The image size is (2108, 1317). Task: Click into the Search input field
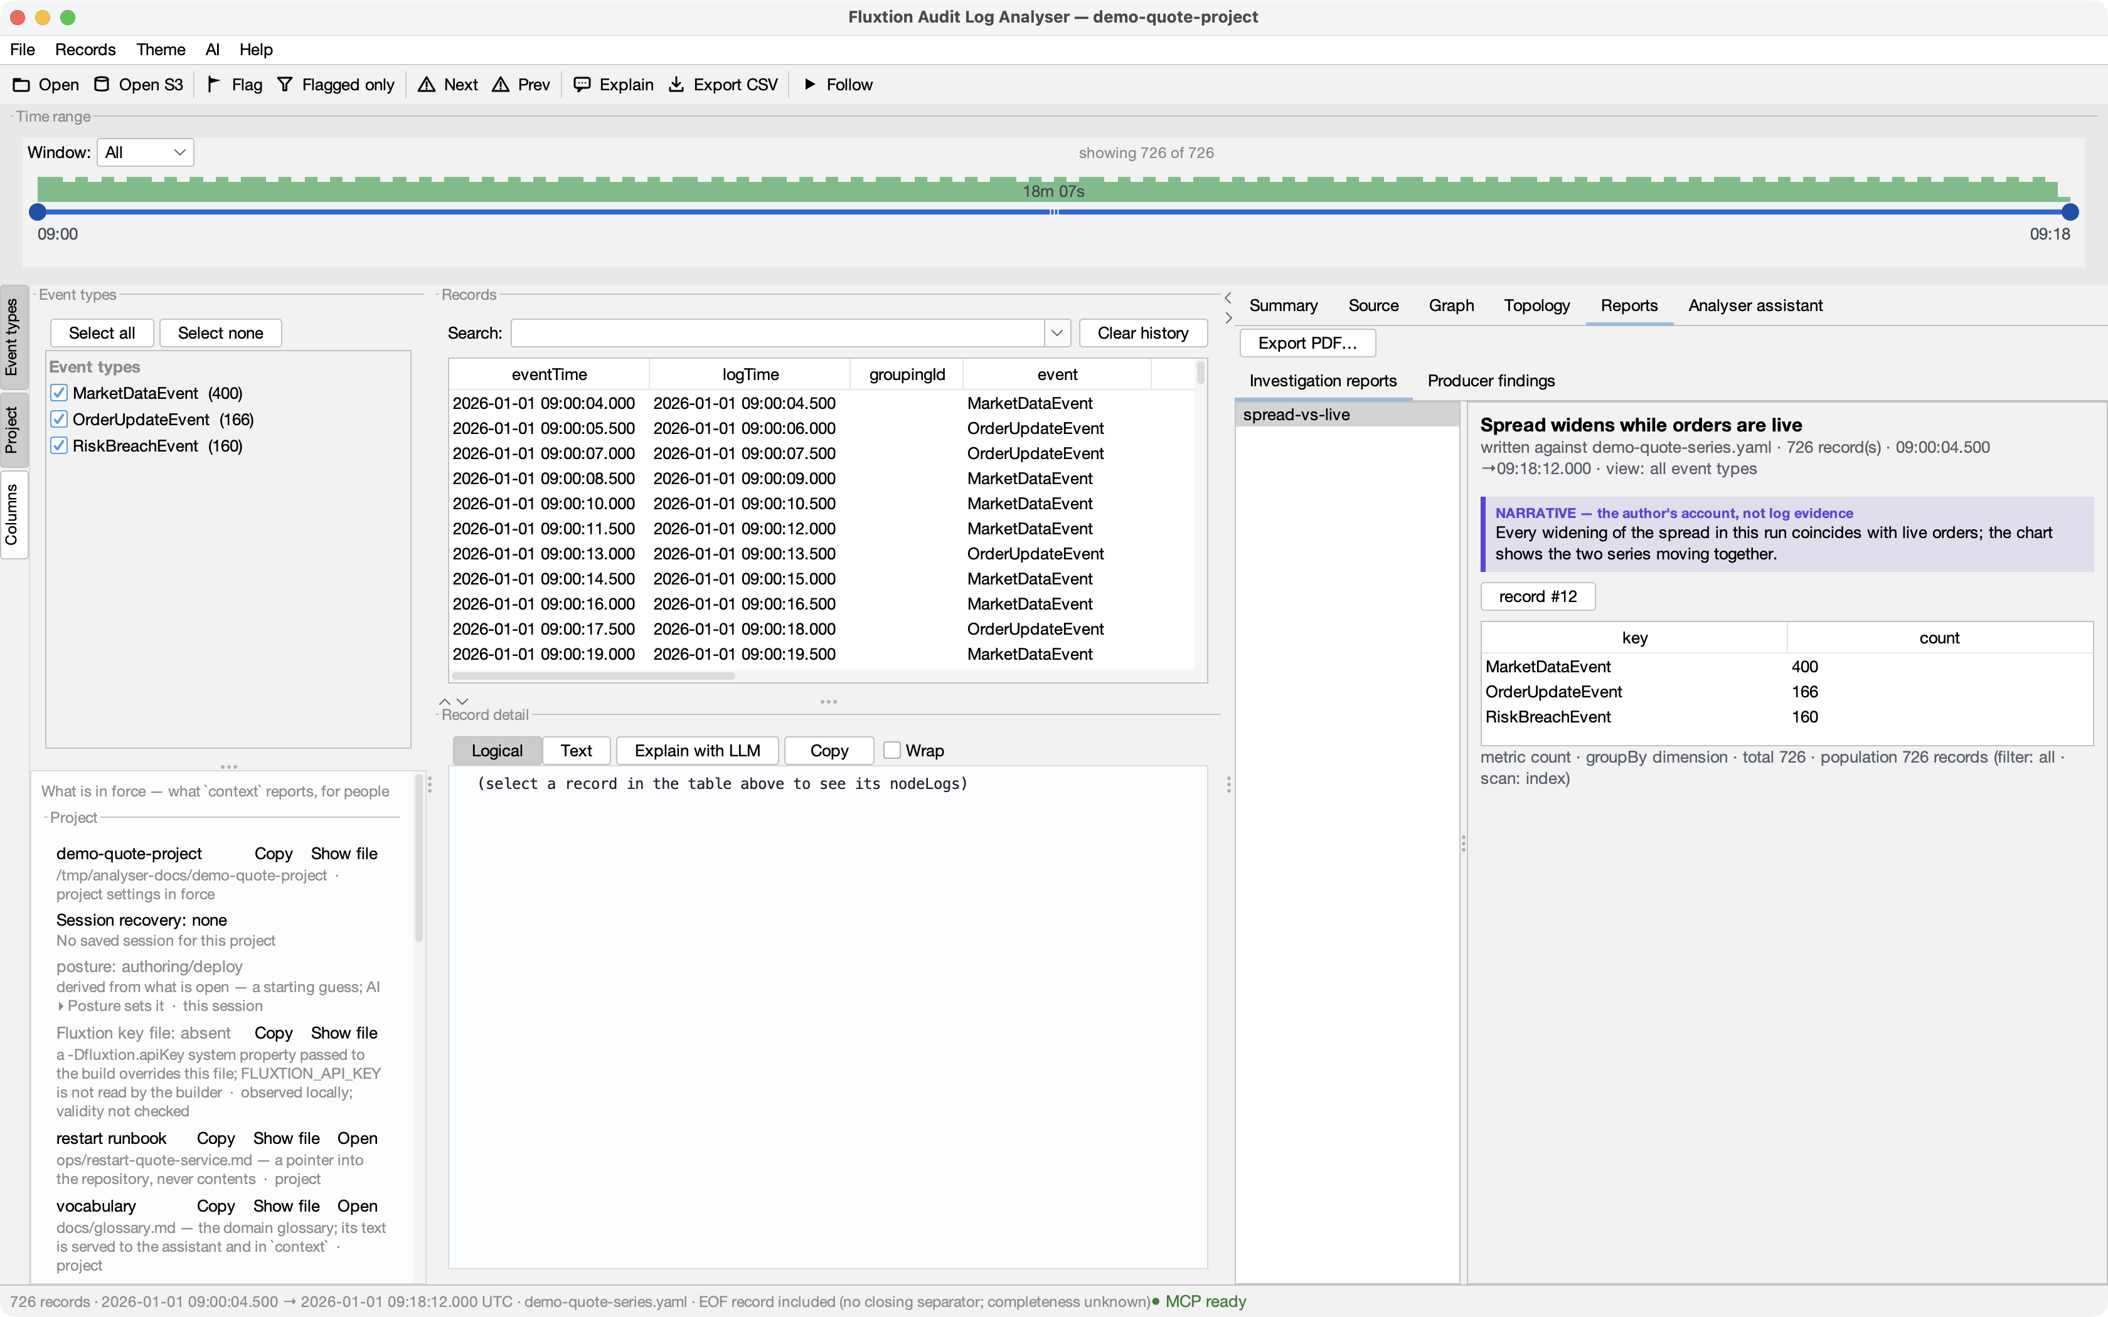point(777,333)
